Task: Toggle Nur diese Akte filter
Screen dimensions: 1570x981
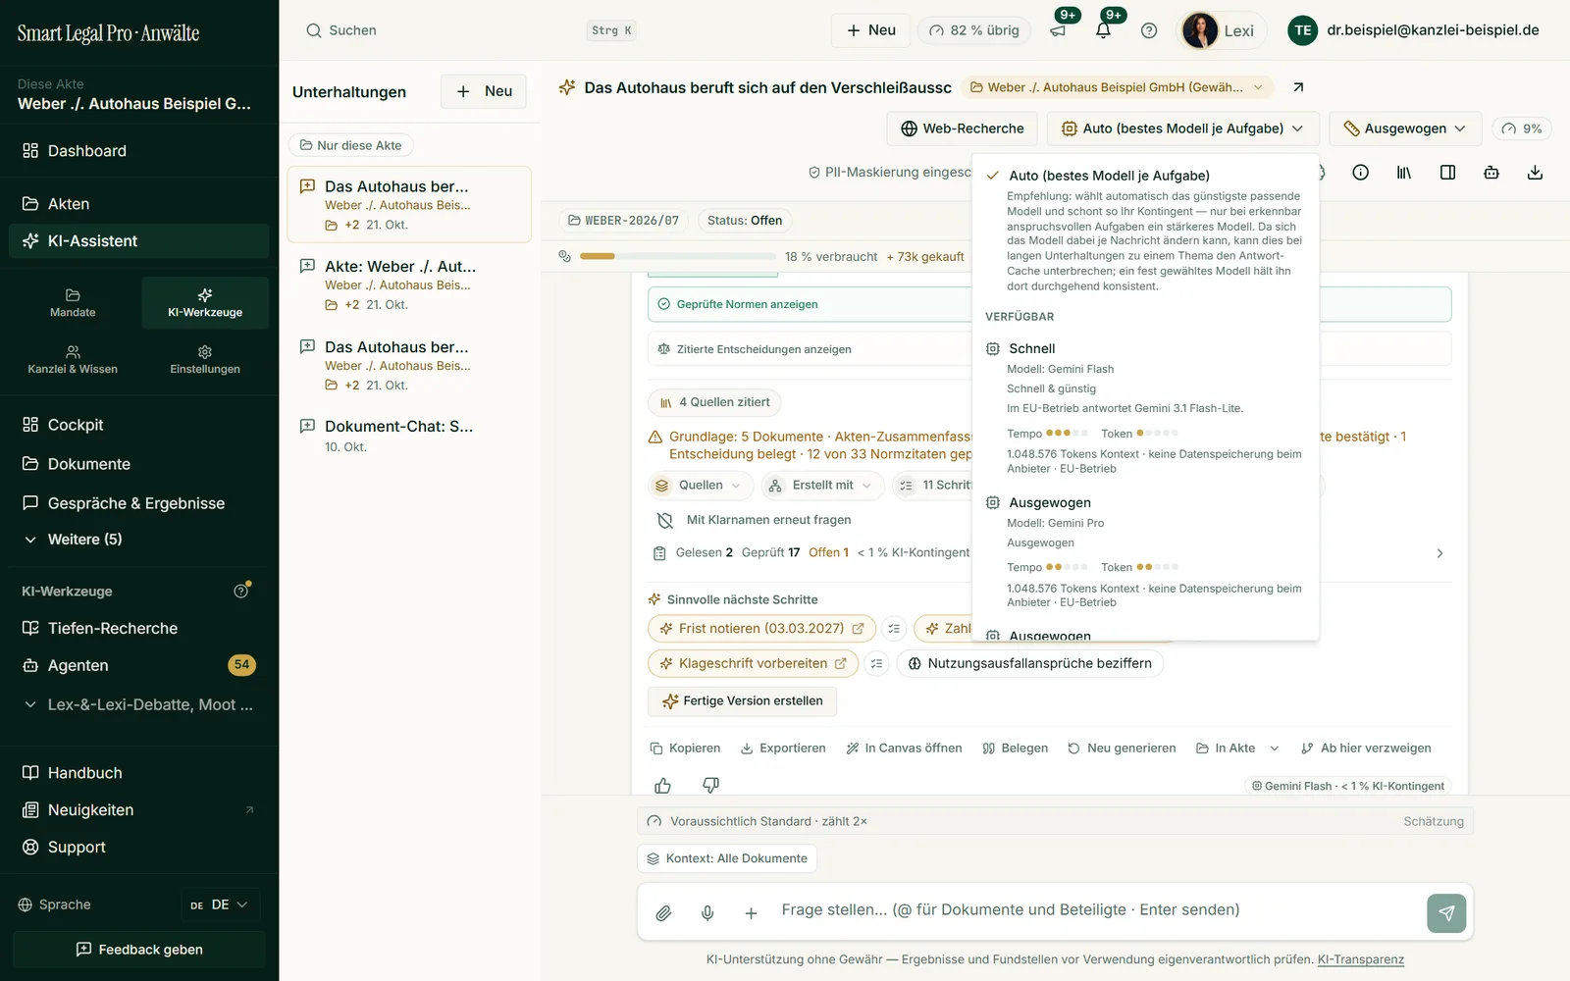Action: tap(350, 145)
